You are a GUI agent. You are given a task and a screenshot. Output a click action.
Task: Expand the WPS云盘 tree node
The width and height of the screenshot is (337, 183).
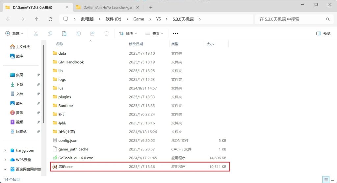point(5,160)
